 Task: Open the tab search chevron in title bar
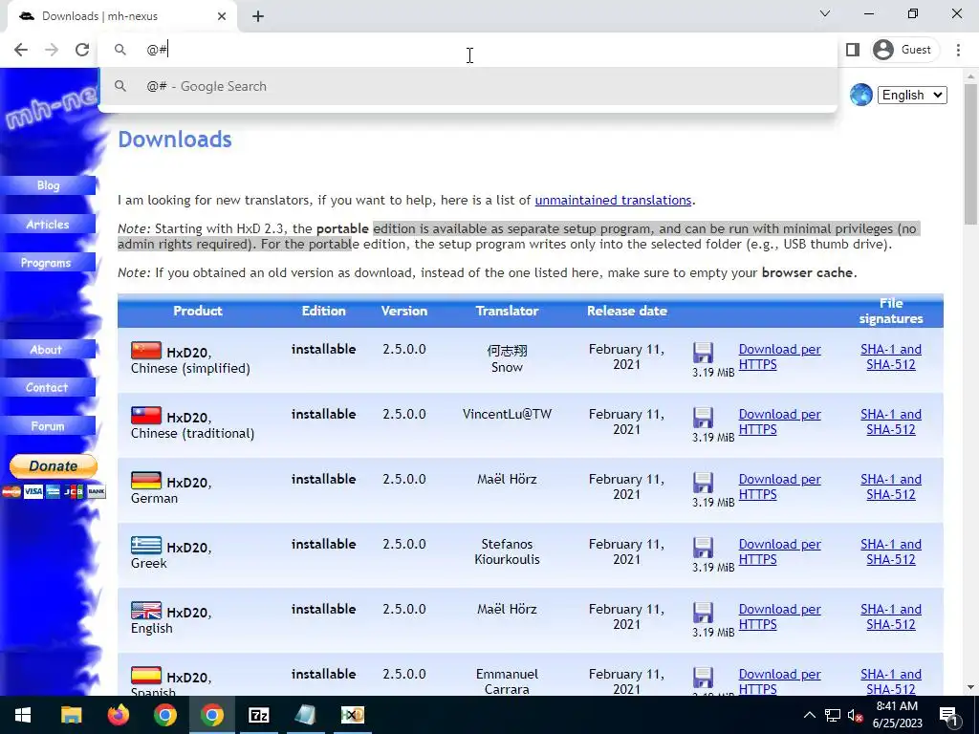coord(825,13)
